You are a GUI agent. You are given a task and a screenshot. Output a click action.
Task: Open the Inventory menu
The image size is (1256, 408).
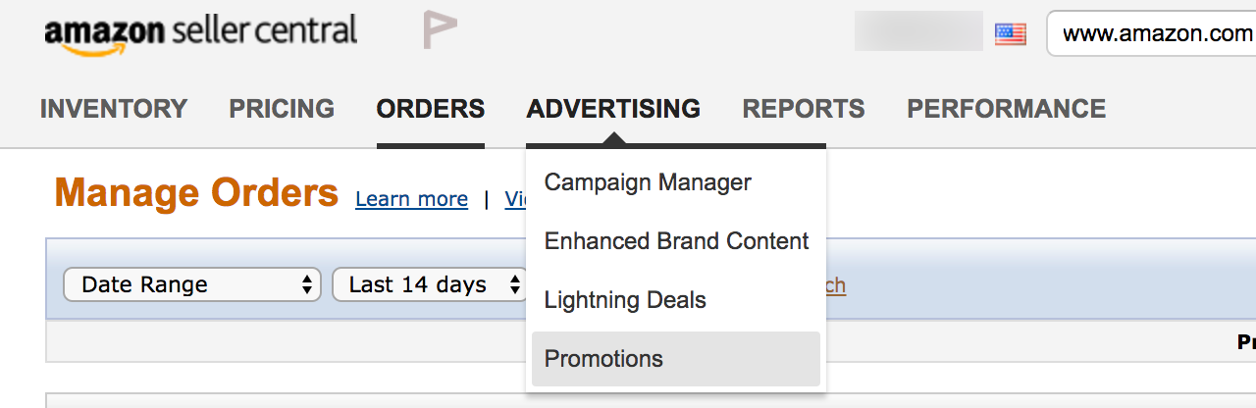pyautogui.click(x=114, y=108)
